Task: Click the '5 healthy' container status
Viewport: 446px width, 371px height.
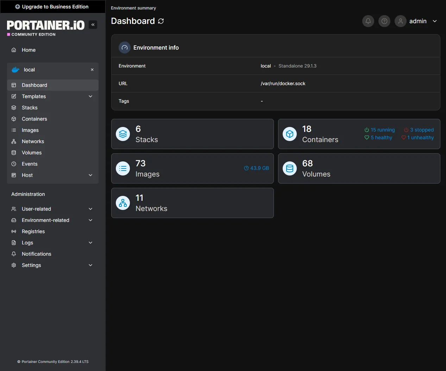Action: coord(378,137)
